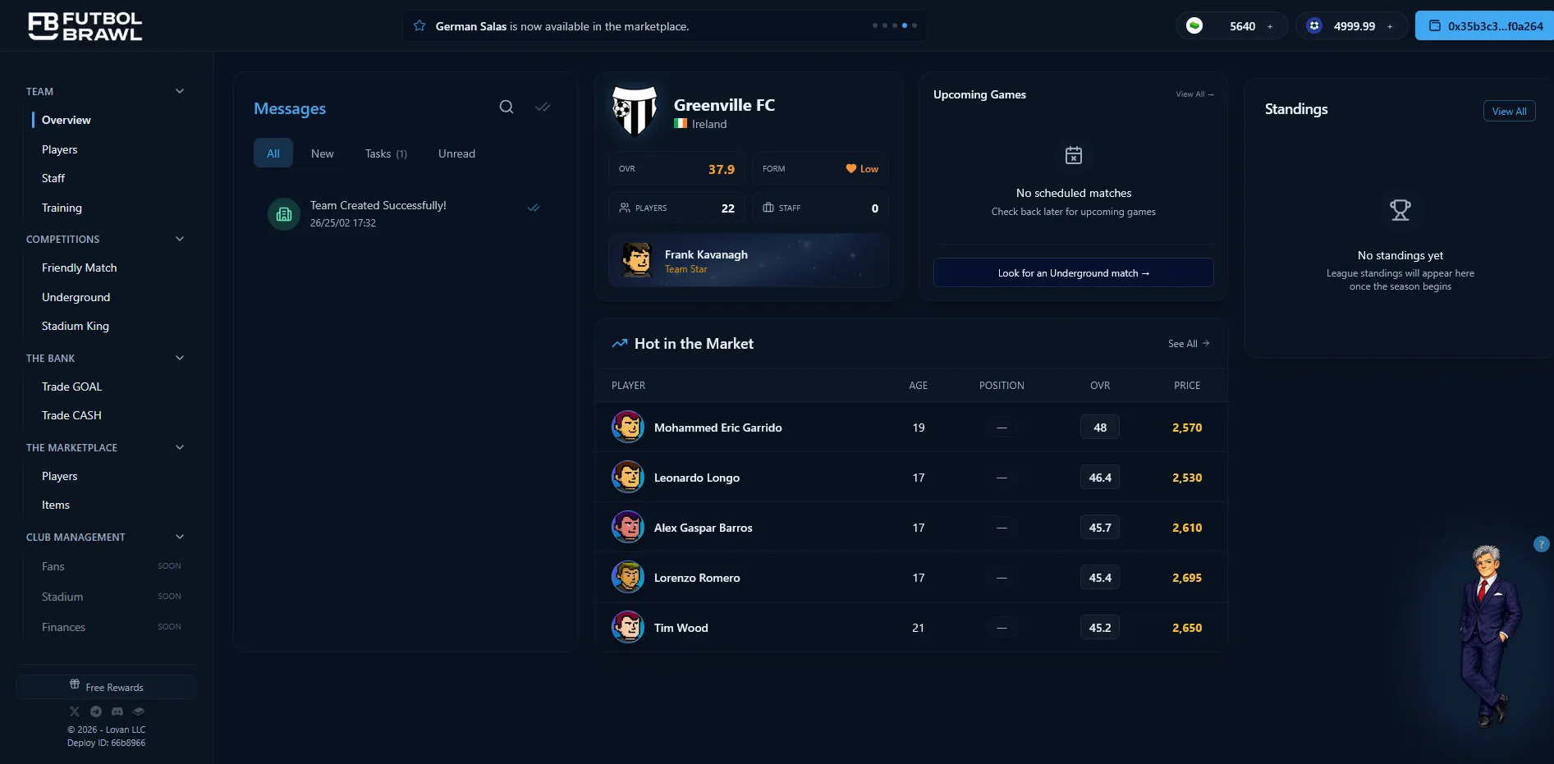This screenshot has width=1554, height=764.
Task: Collapse THE MARKETPLACE section chevron
Action: [180, 447]
